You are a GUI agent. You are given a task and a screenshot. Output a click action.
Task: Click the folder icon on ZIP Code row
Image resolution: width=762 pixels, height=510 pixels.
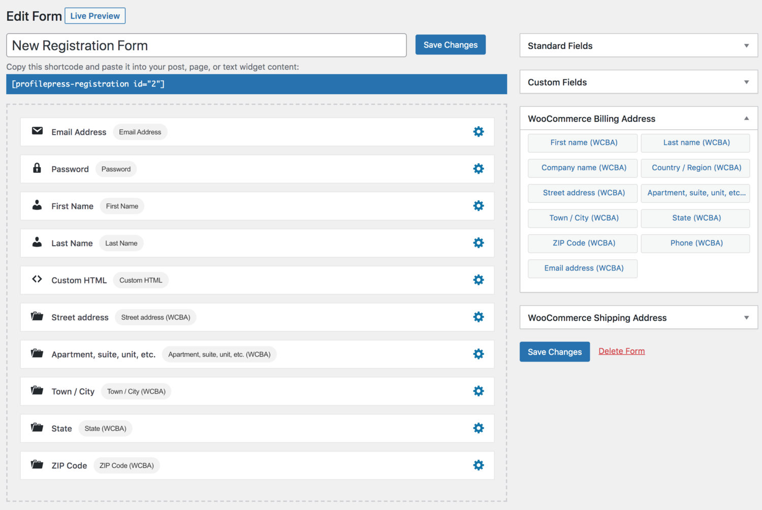pos(37,465)
